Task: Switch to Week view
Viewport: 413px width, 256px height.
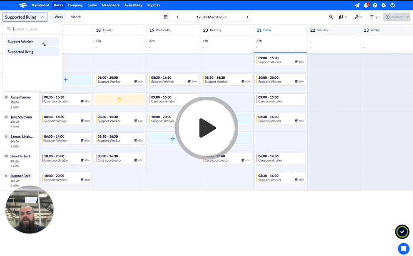Action: 59,17
